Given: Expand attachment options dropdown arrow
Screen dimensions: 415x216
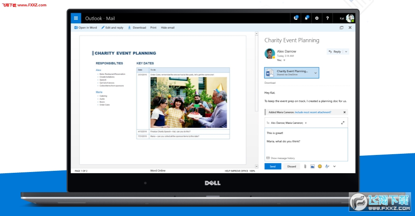Looking at the screenshot, I should pyautogui.click(x=316, y=73).
